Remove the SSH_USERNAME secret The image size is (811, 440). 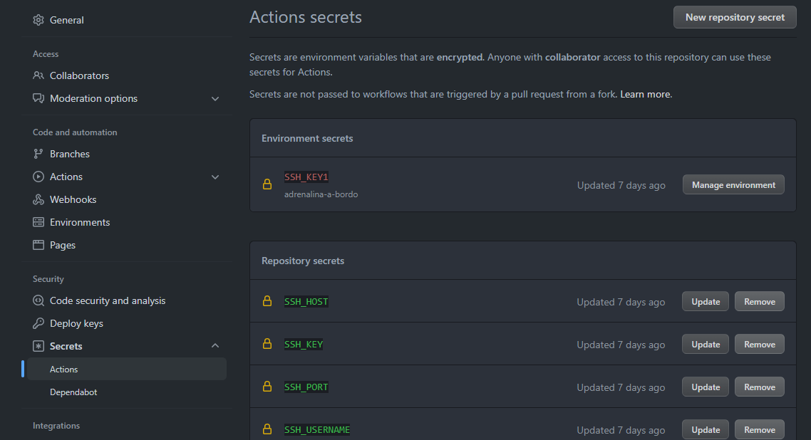point(759,429)
